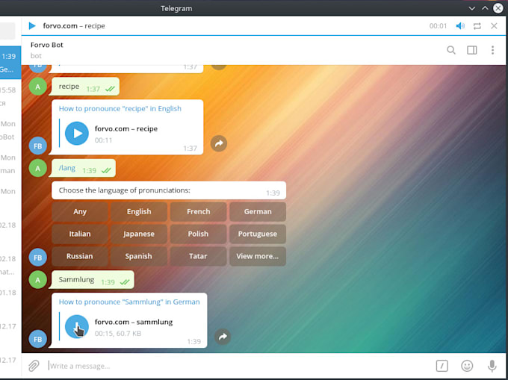Click the forvo.com – recipe title in player bar
The width and height of the screenshot is (508, 380).
click(74, 25)
